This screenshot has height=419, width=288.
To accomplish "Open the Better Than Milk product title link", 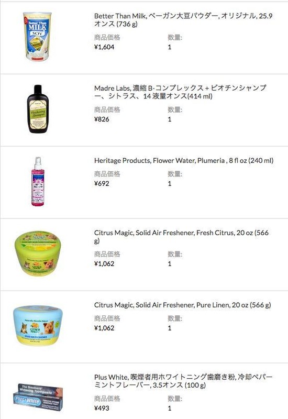I will 183,20.
